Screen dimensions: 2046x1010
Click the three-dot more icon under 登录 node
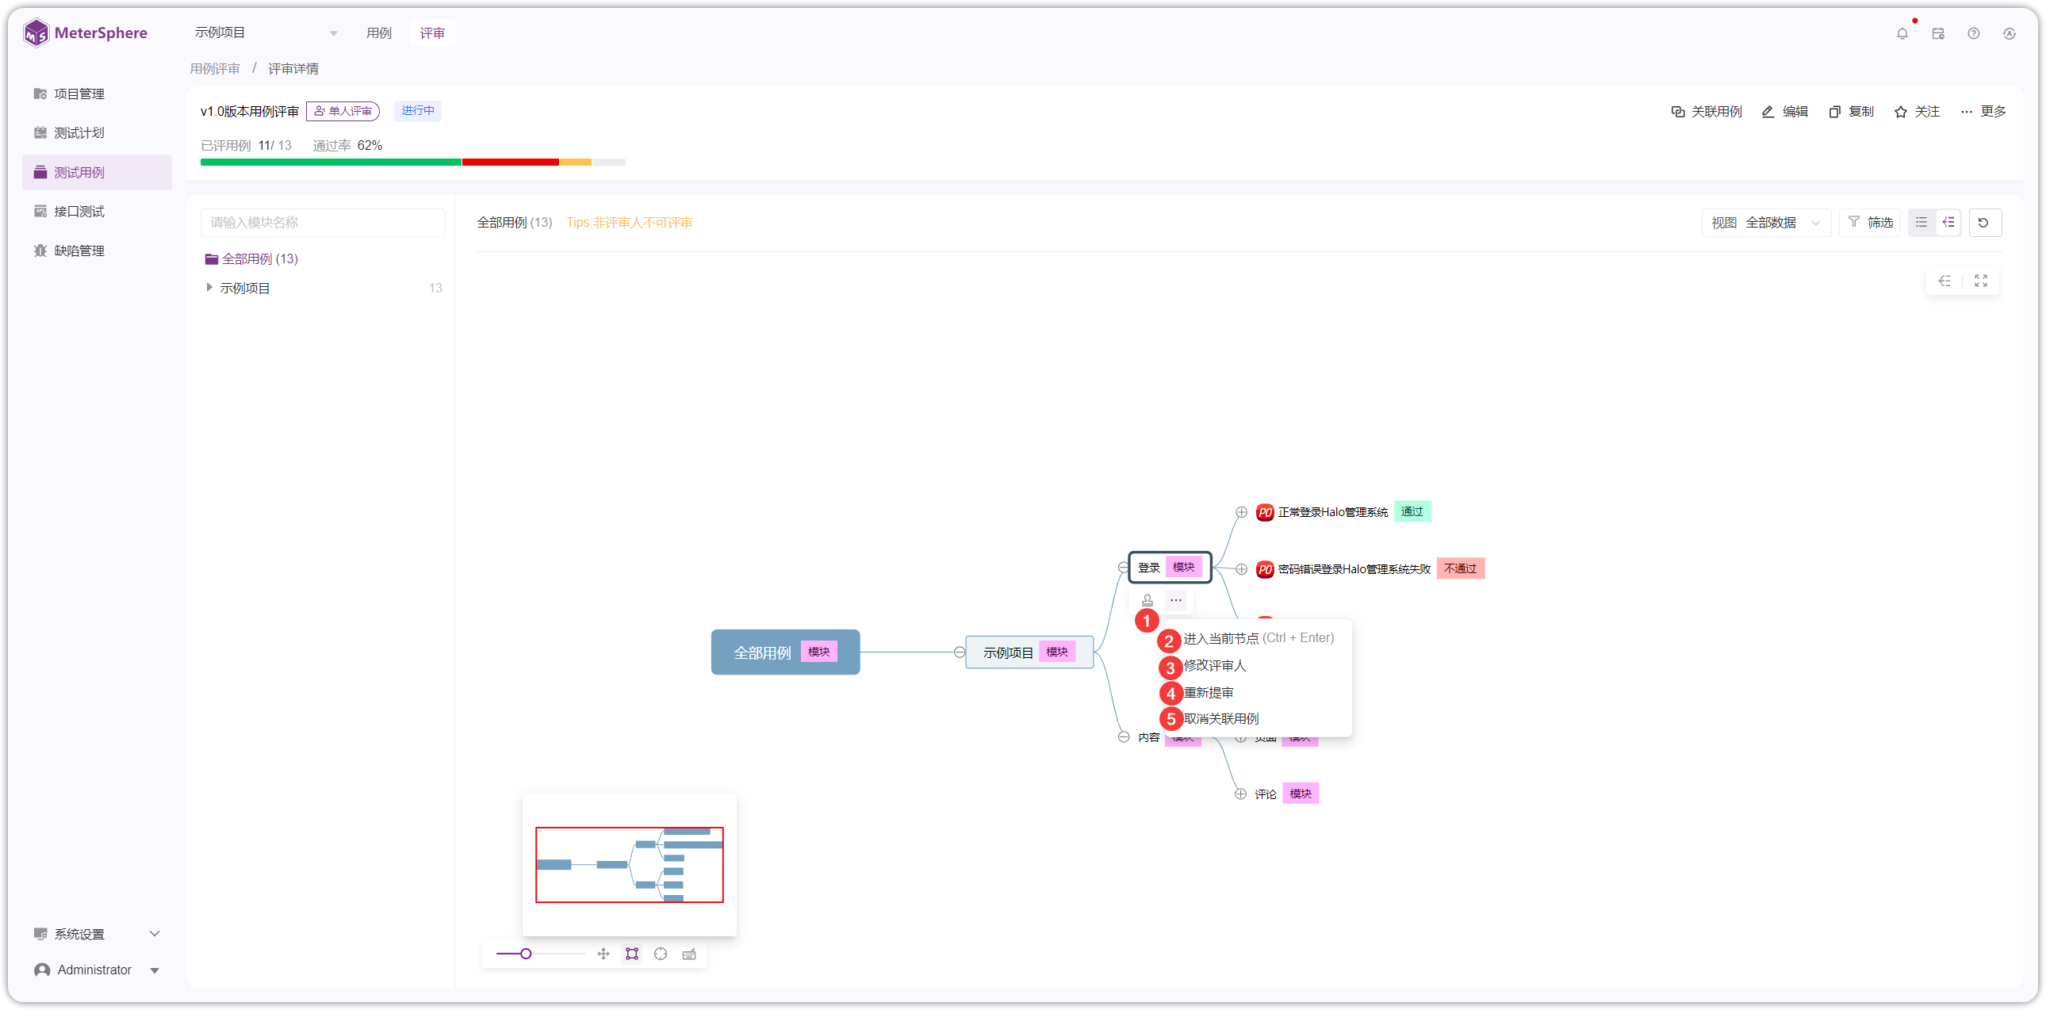coord(1176,600)
